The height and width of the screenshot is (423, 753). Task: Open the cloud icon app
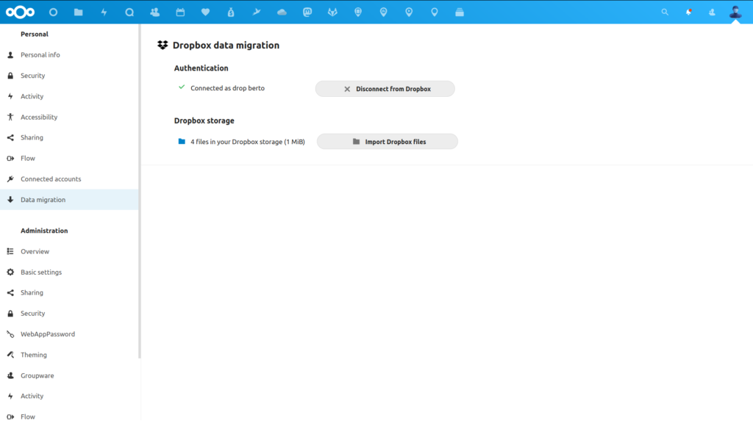tap(282, 12)
